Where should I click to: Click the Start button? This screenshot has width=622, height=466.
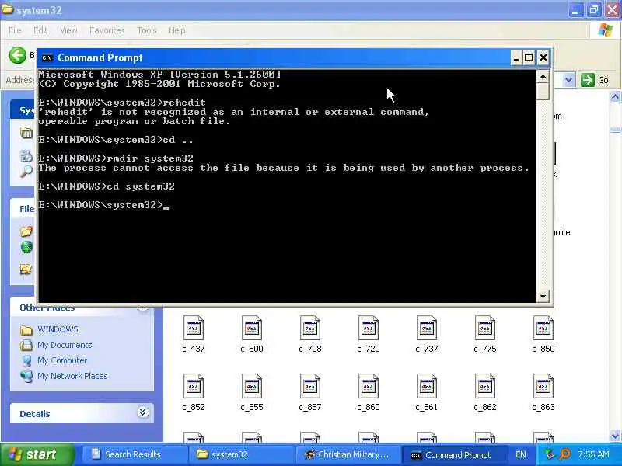[37, 454]
